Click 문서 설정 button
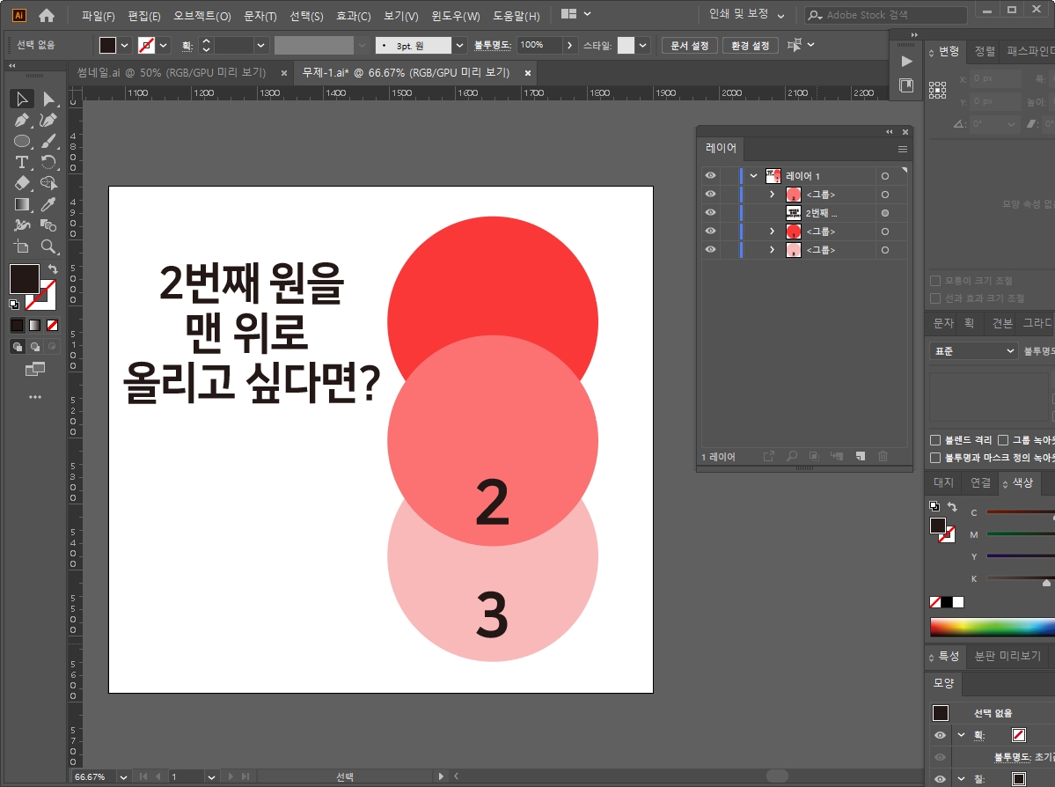Image resolution: width=1055 pixels, height=787 pixels. [x=690, y=45]
